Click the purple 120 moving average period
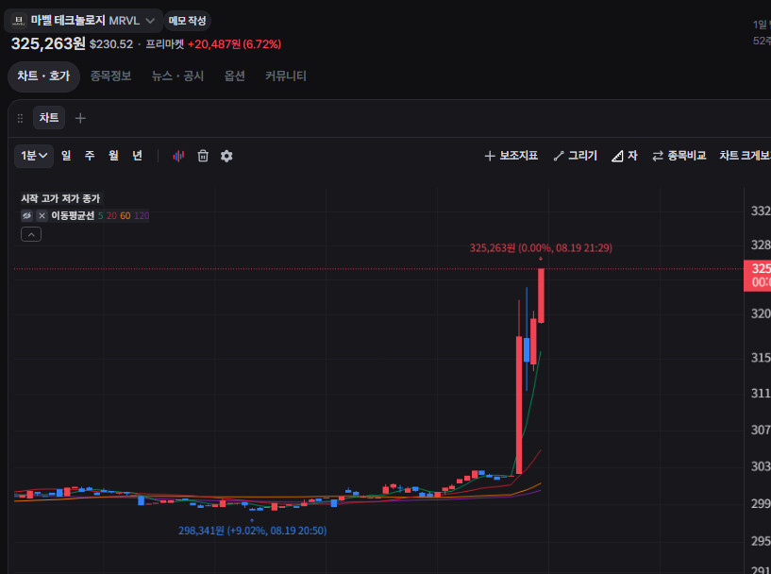This screenshot has width=771, height=574. coord(142,216)
